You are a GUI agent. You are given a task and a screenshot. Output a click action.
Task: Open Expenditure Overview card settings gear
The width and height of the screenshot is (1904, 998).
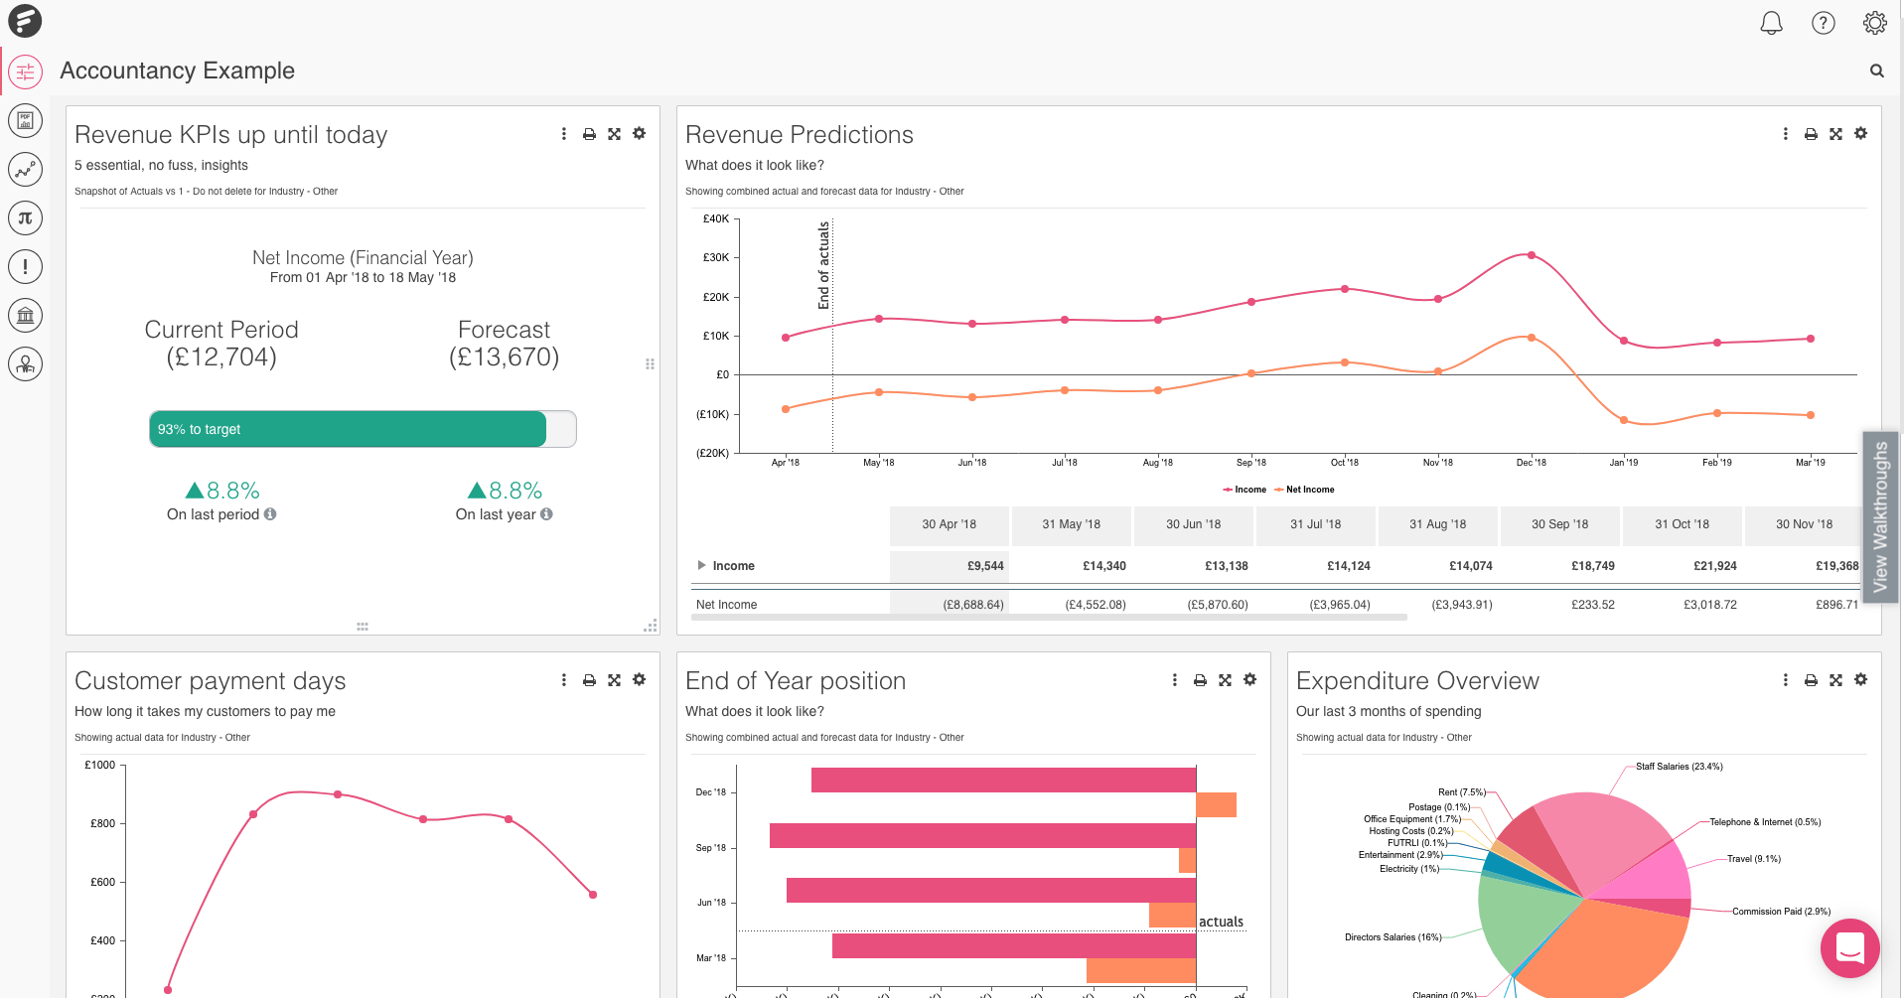point(1860,680)
